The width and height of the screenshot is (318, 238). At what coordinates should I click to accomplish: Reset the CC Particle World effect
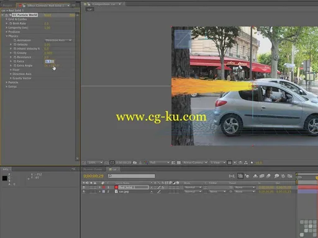(x=48, y=15)
